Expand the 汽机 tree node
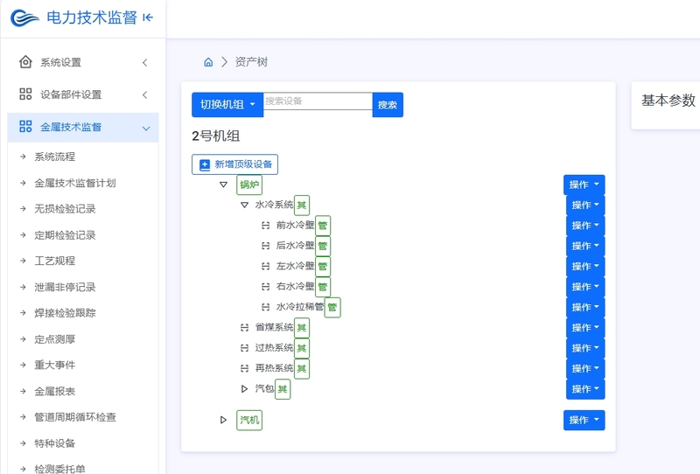 224,420
